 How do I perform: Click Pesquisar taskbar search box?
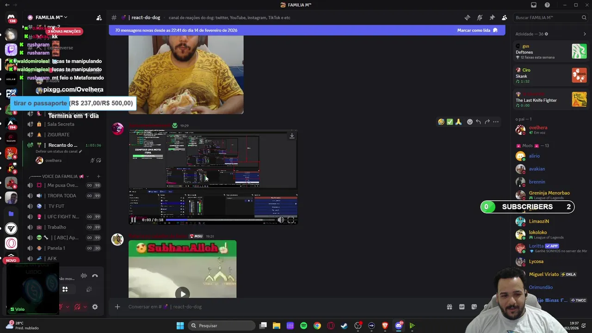[x=222, y=326]
